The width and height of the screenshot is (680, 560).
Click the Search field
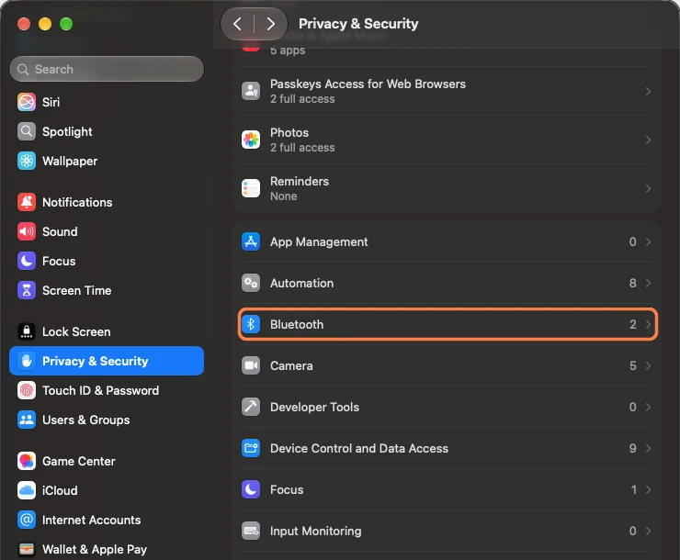[x=107, y=69]
